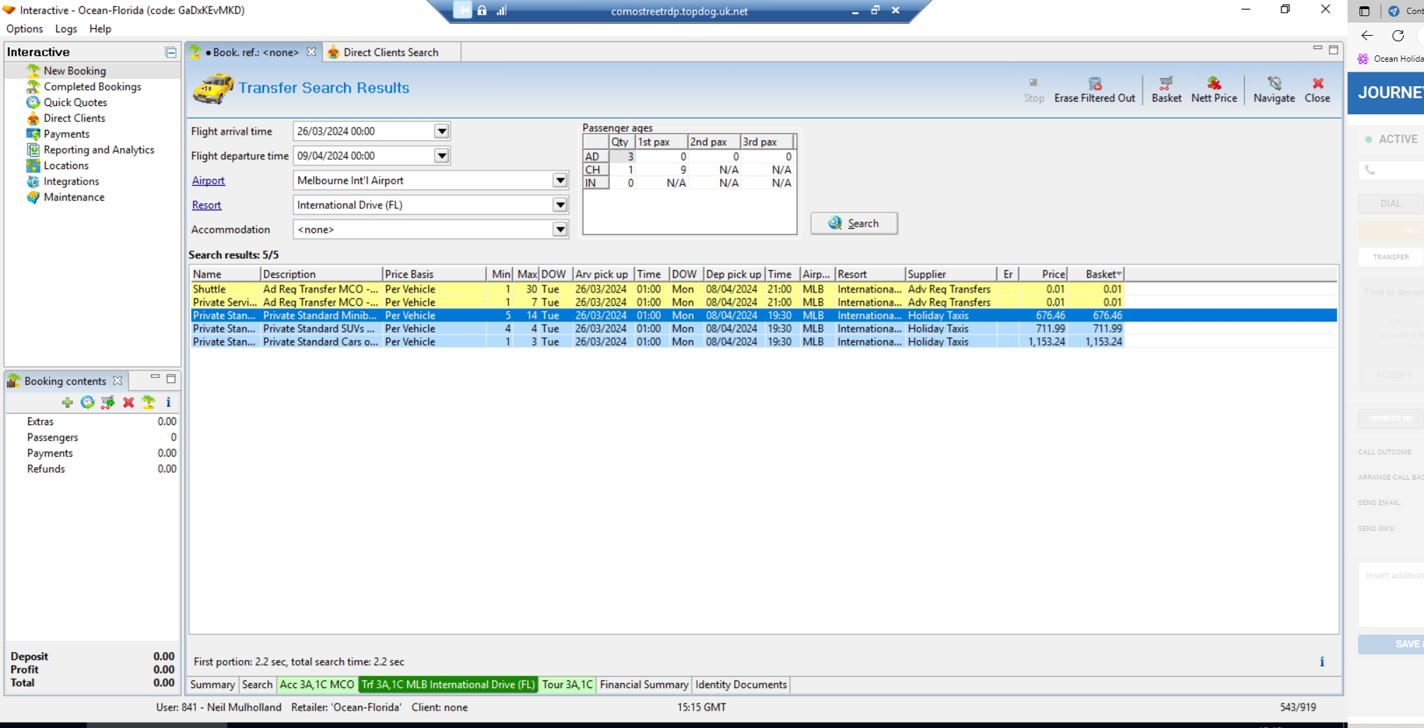Open Maintenance in sidebar

[x=74, y=197]
